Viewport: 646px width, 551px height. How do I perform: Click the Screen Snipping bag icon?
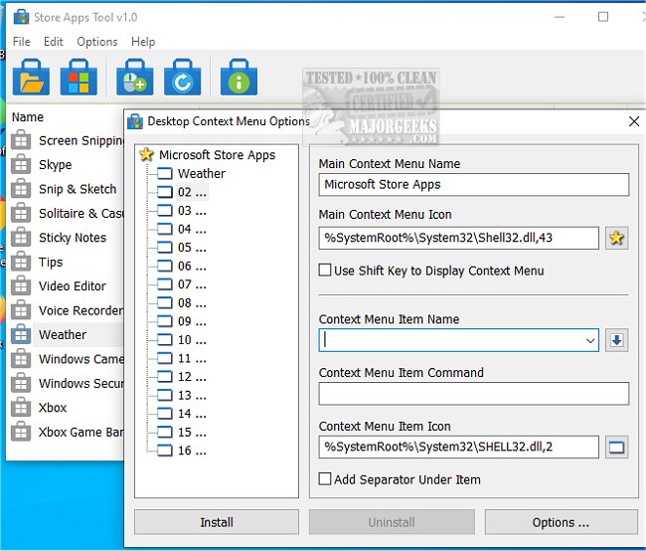click(x=21, y=140)
